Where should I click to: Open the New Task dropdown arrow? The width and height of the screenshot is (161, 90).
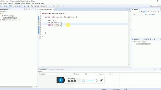[141, 12]
